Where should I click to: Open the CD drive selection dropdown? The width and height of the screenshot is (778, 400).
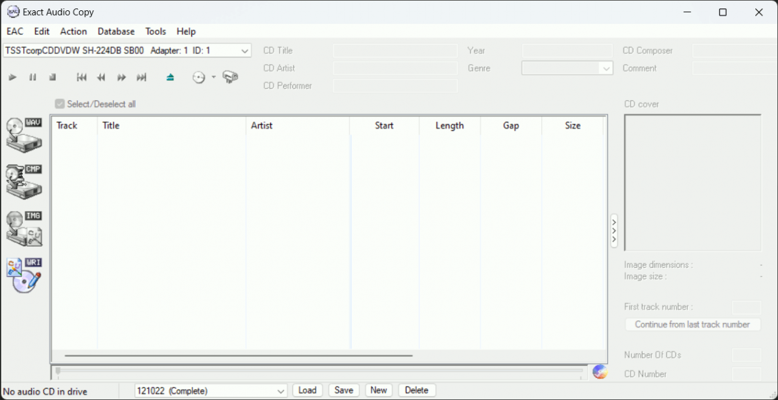244,50
